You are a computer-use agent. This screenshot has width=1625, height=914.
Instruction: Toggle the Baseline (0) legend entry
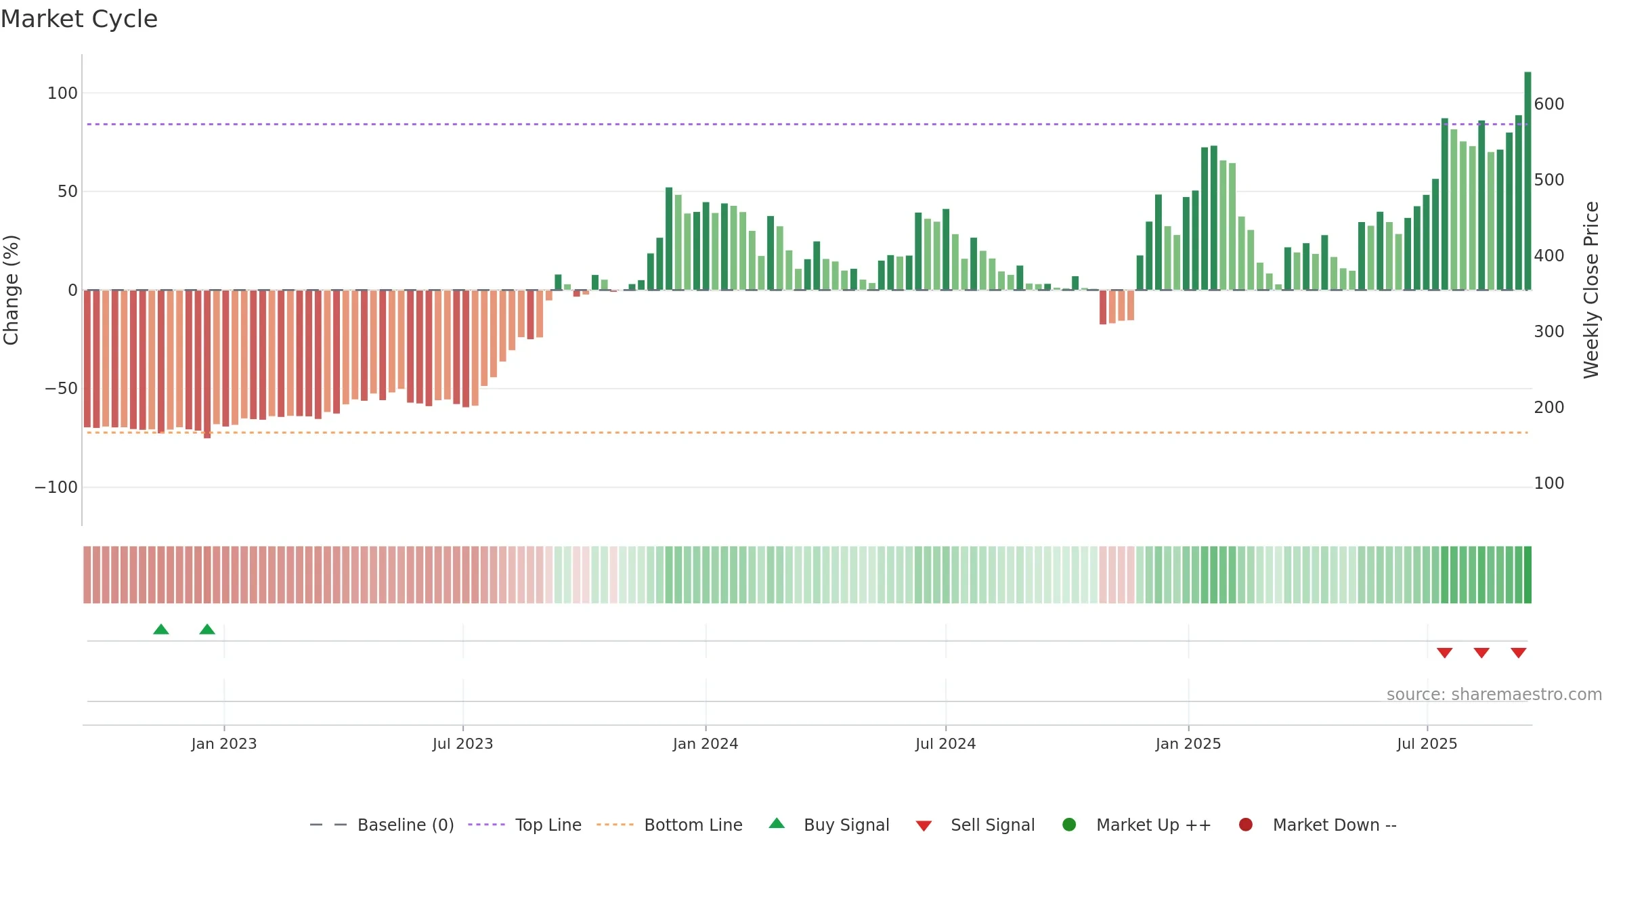[x=382, y=825]
